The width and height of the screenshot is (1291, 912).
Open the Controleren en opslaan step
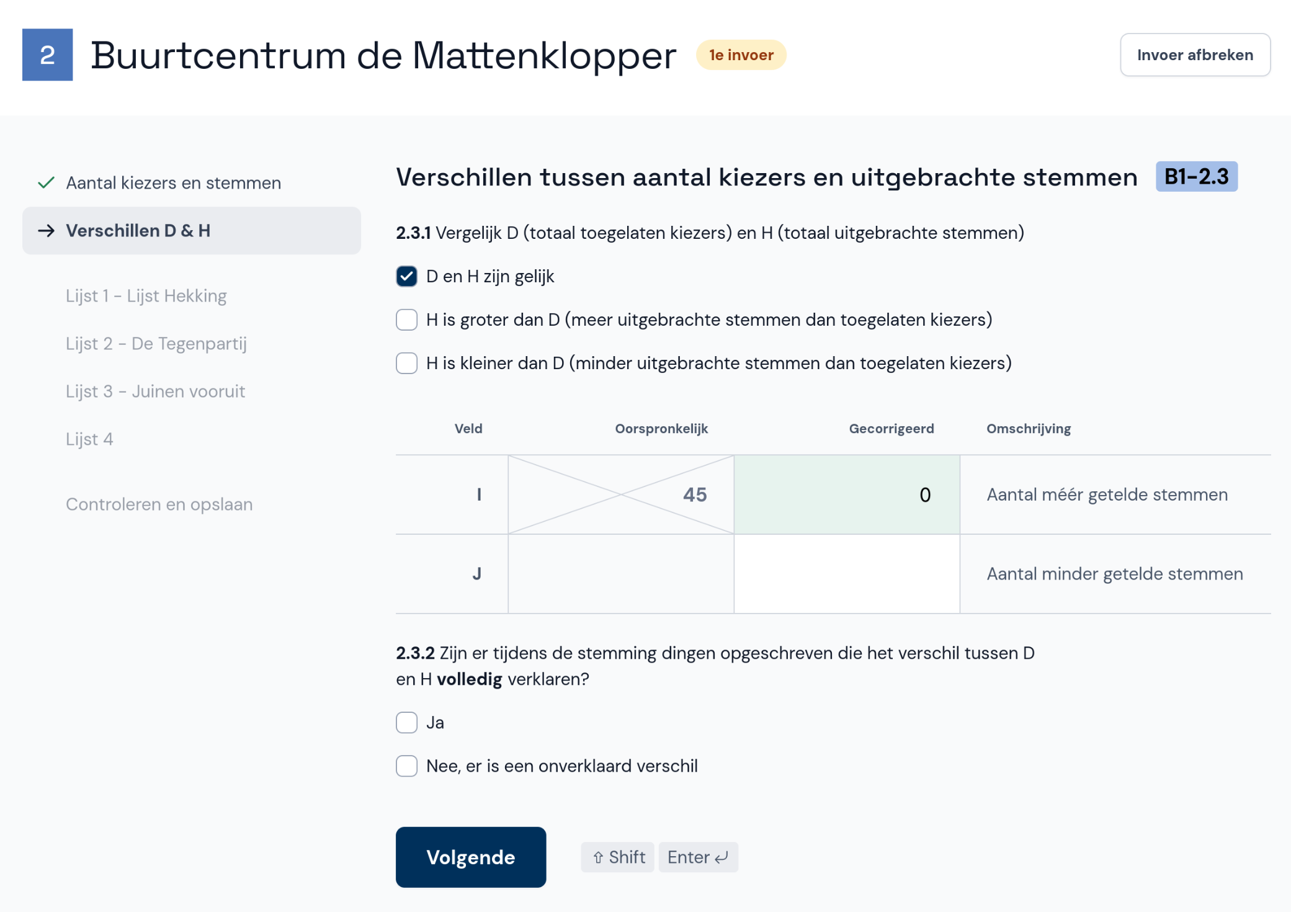(159, 504)
